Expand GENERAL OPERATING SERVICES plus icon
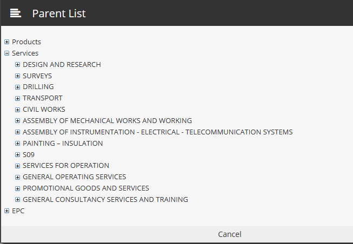Image resolution: width=353 pixels, height=244 pixels. (x=17, y=177)
